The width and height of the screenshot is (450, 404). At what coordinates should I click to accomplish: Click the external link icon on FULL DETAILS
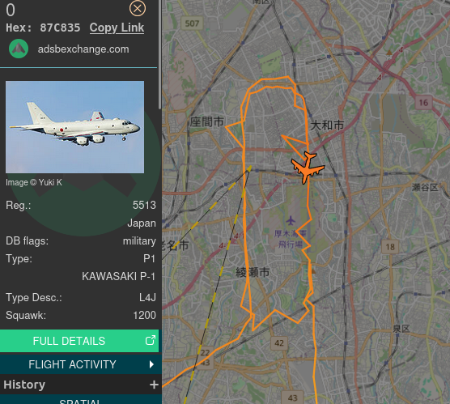(151, 340)
